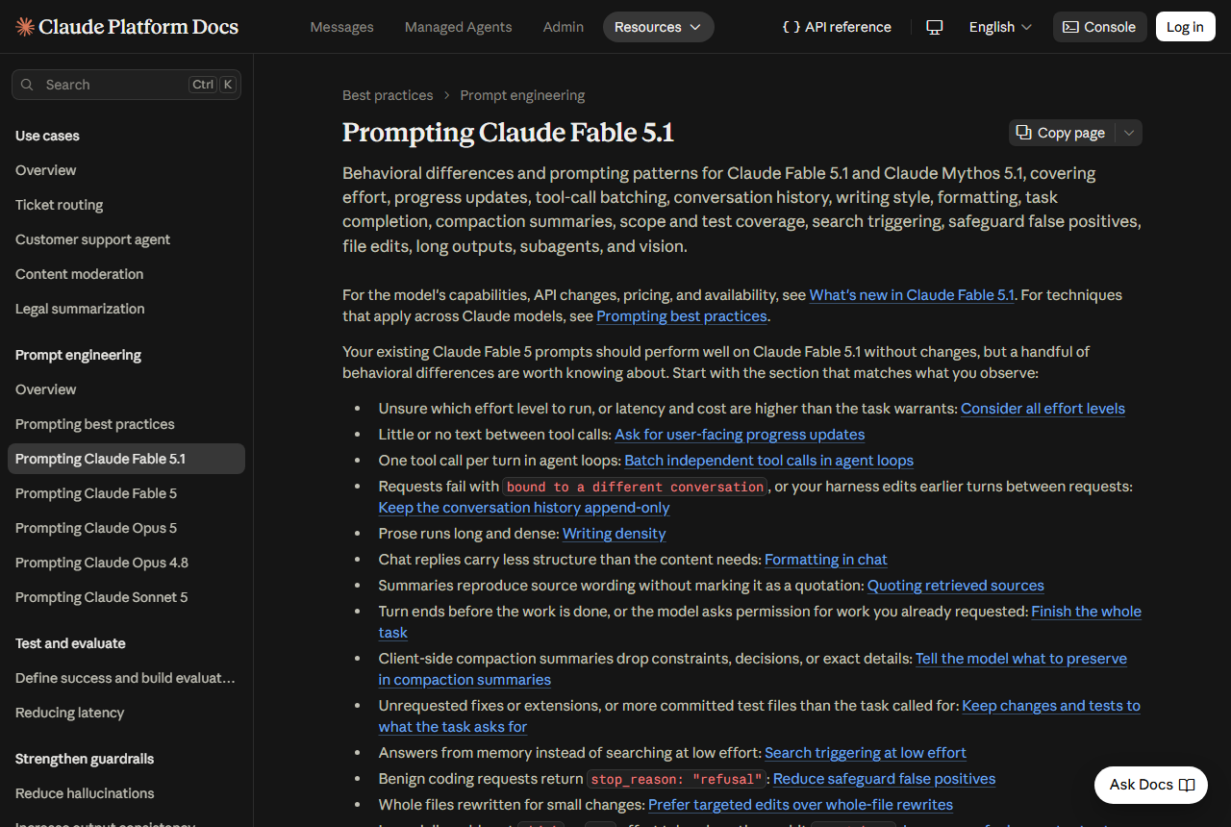1231x827 pixels.
Task: Open Prompting Claude Opus 4.8 page
Action: [101, 563]
